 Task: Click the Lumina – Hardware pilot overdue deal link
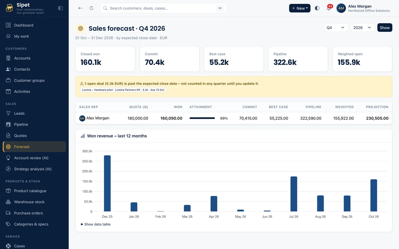123,90
